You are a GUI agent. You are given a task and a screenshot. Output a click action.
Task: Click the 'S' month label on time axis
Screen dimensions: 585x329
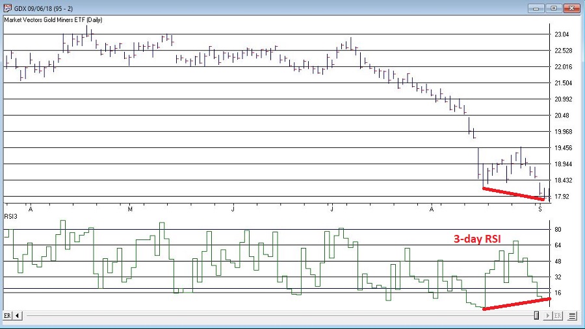pyautogui.click(x=540, y=210)
